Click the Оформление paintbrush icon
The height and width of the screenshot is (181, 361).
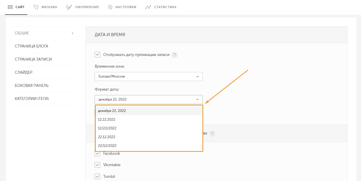(69, 7)
